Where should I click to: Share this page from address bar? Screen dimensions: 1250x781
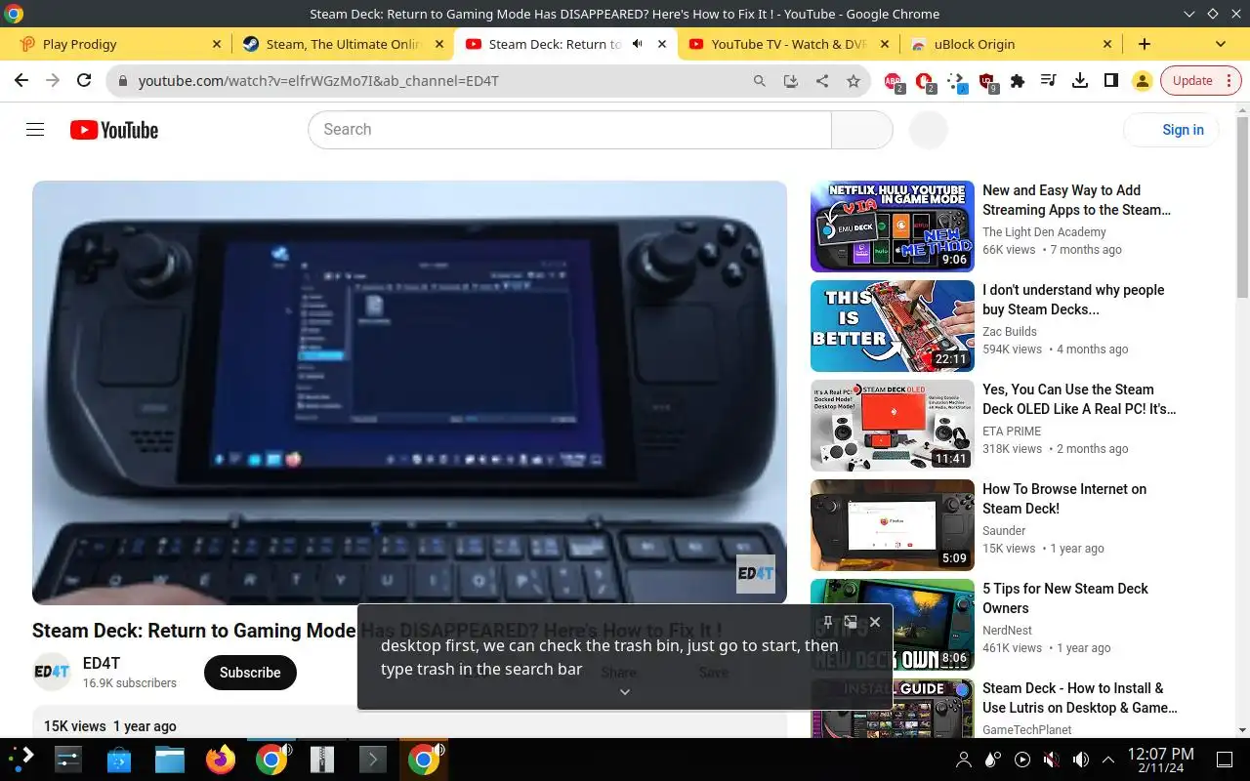(x=822, y=81)
